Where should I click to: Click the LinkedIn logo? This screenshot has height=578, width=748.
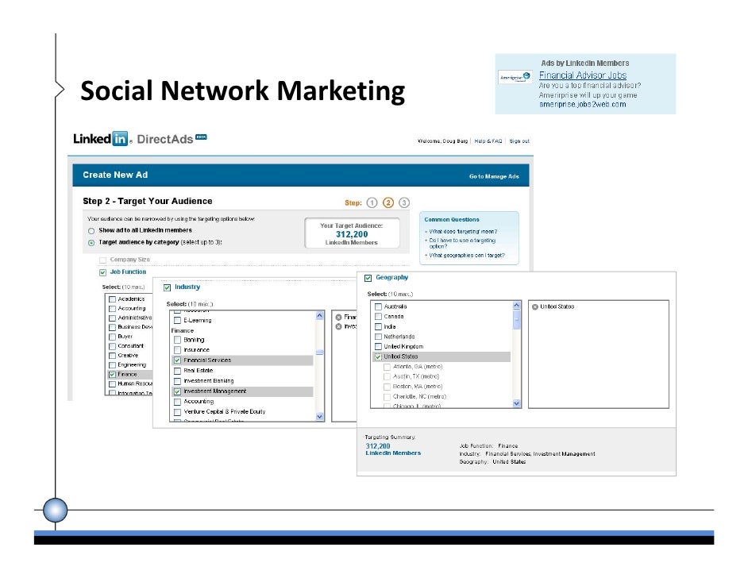(x=101, y=139)
